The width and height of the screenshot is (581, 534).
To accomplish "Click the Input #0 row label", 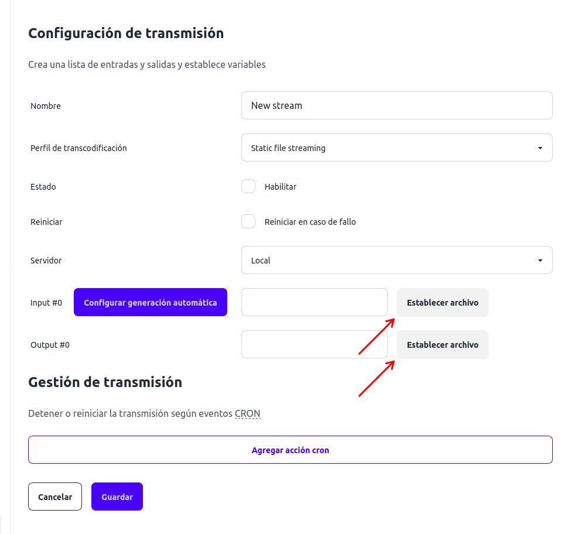I will (x=46, y=302).
